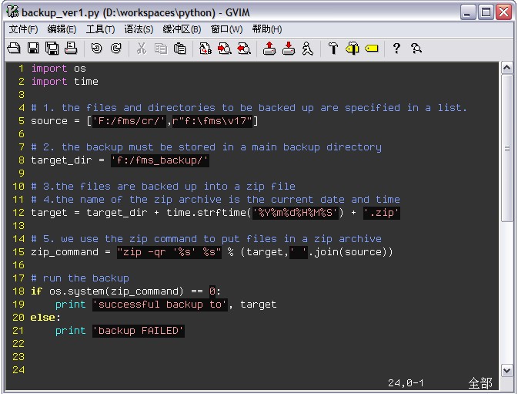Click the "zip -qr '%s' %s" string
The height and width of the screenshot is (394, 518).
point(169,252)
